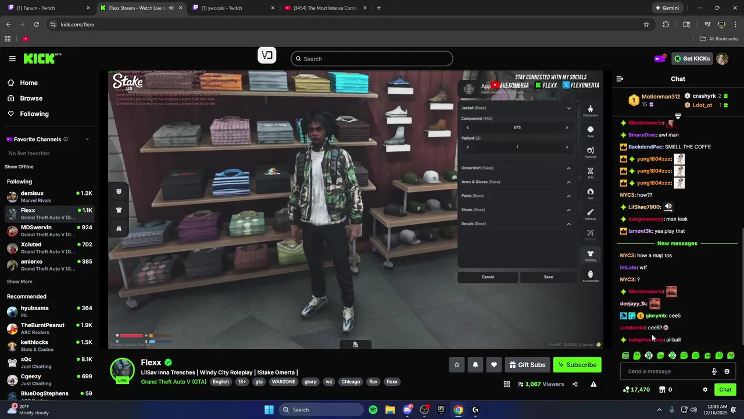This screenshot has width=744, height=419.
Task: Click the Subscribe button
Action: coord(577,365)
